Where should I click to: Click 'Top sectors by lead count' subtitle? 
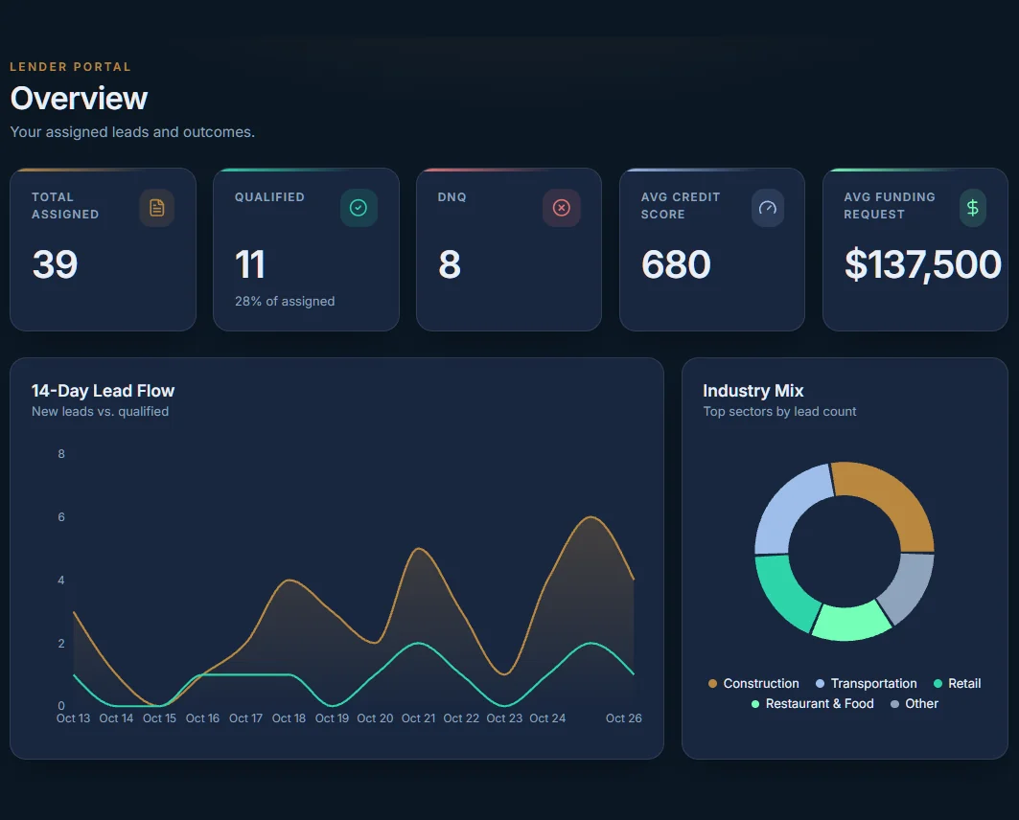tap(779, 412)
